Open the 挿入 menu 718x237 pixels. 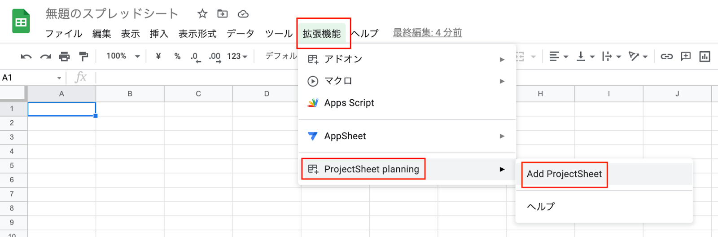click(159, 34)
